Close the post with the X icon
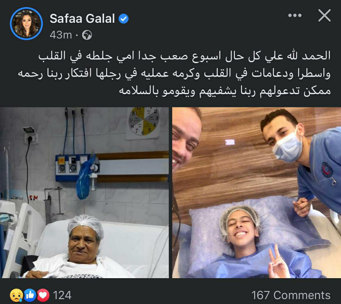Image resolution: width=341 pixels, height=304 pixels. point(324,15)
